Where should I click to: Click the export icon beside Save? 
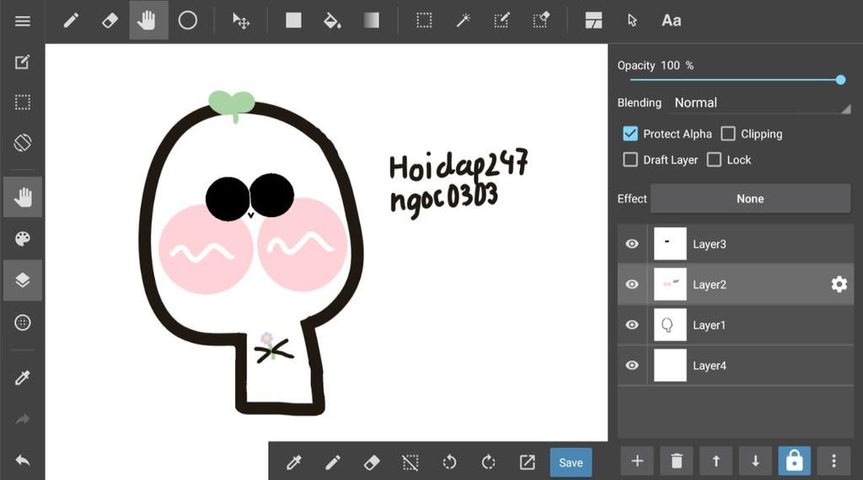click(528, 462)
